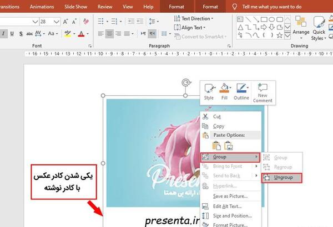Toggle right-to-left text direction

tap(152, 33)
